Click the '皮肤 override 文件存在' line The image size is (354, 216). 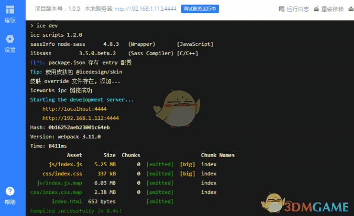[75, 81]
